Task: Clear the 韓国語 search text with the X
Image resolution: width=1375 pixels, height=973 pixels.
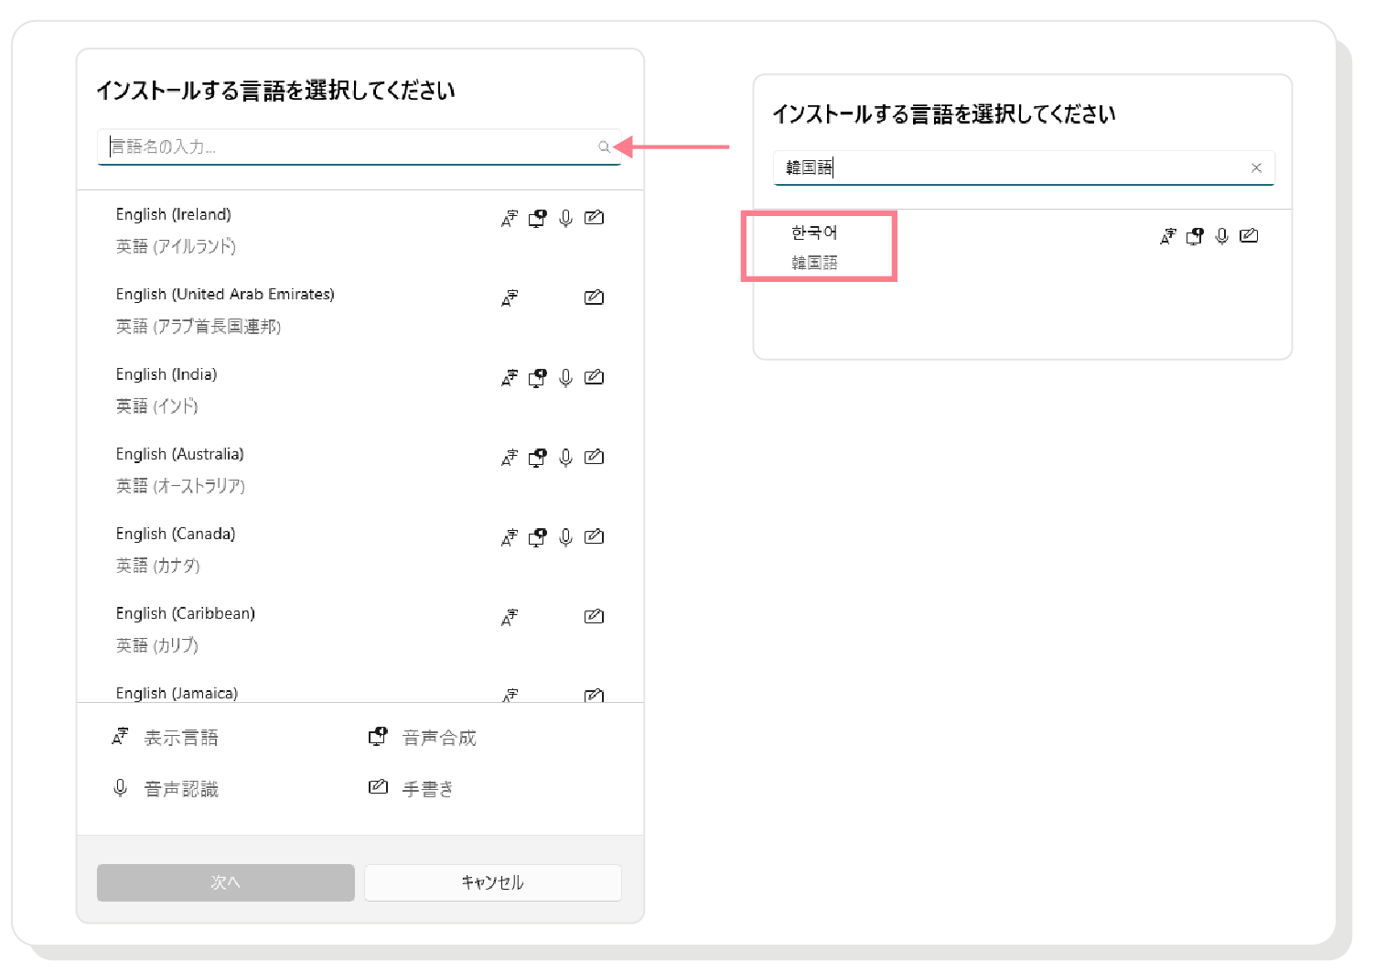Action: click(x=1256, y=168)
